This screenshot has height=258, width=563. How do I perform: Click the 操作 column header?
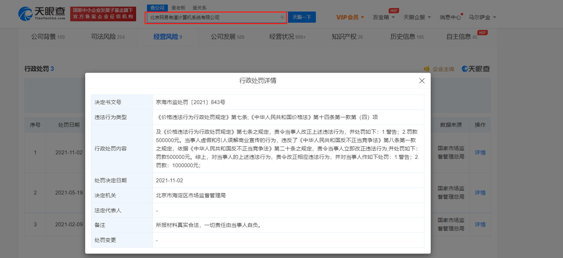tap(480, 125)
